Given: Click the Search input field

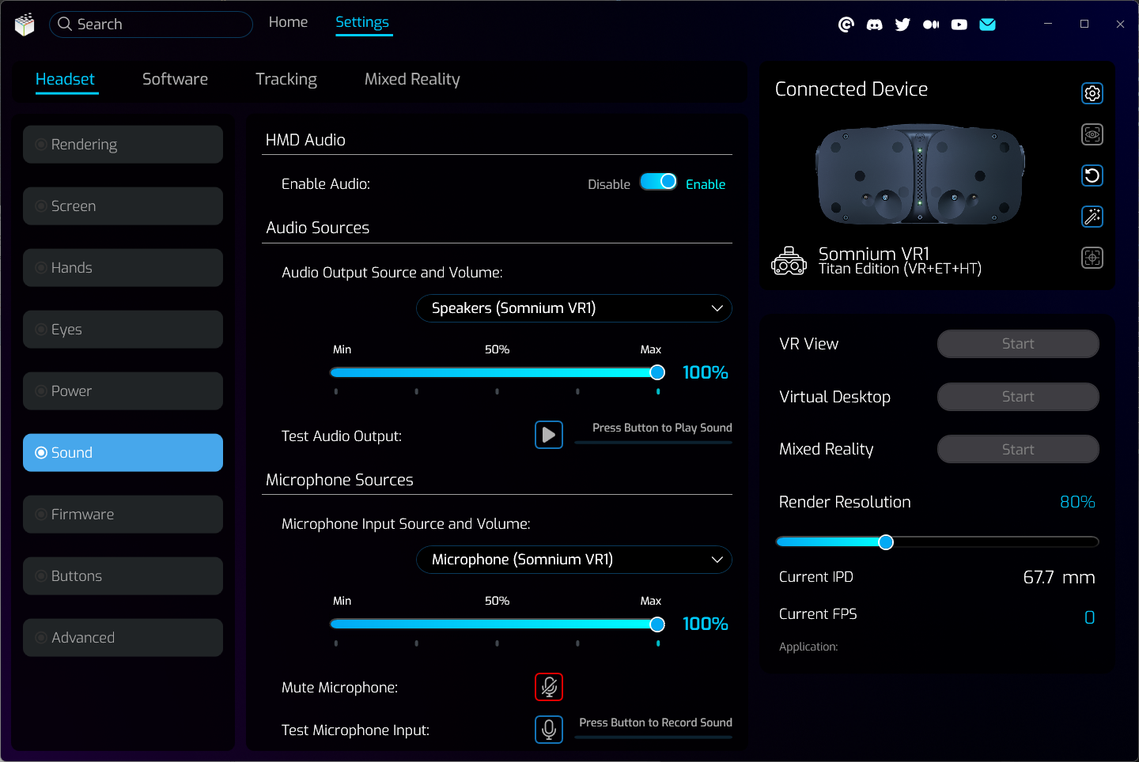Looking at the screenshot, I should [x=158, y=25].
